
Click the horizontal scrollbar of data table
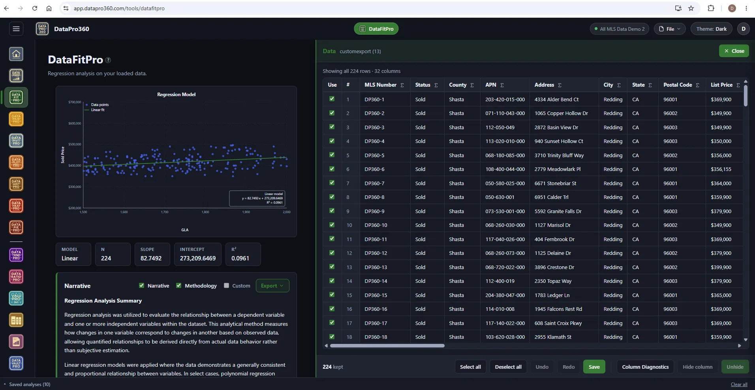pos(387,345)
